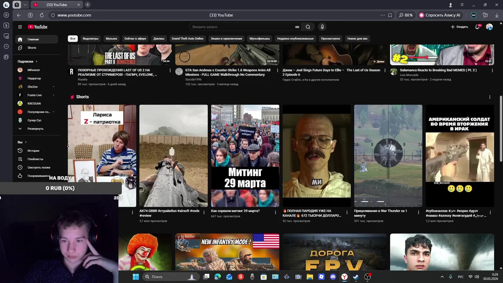Open File Explorer folder icon in taskbar

(x=310, y=277)
